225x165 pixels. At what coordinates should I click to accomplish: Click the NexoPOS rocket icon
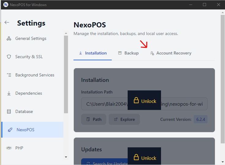click(x=10, y=130)
